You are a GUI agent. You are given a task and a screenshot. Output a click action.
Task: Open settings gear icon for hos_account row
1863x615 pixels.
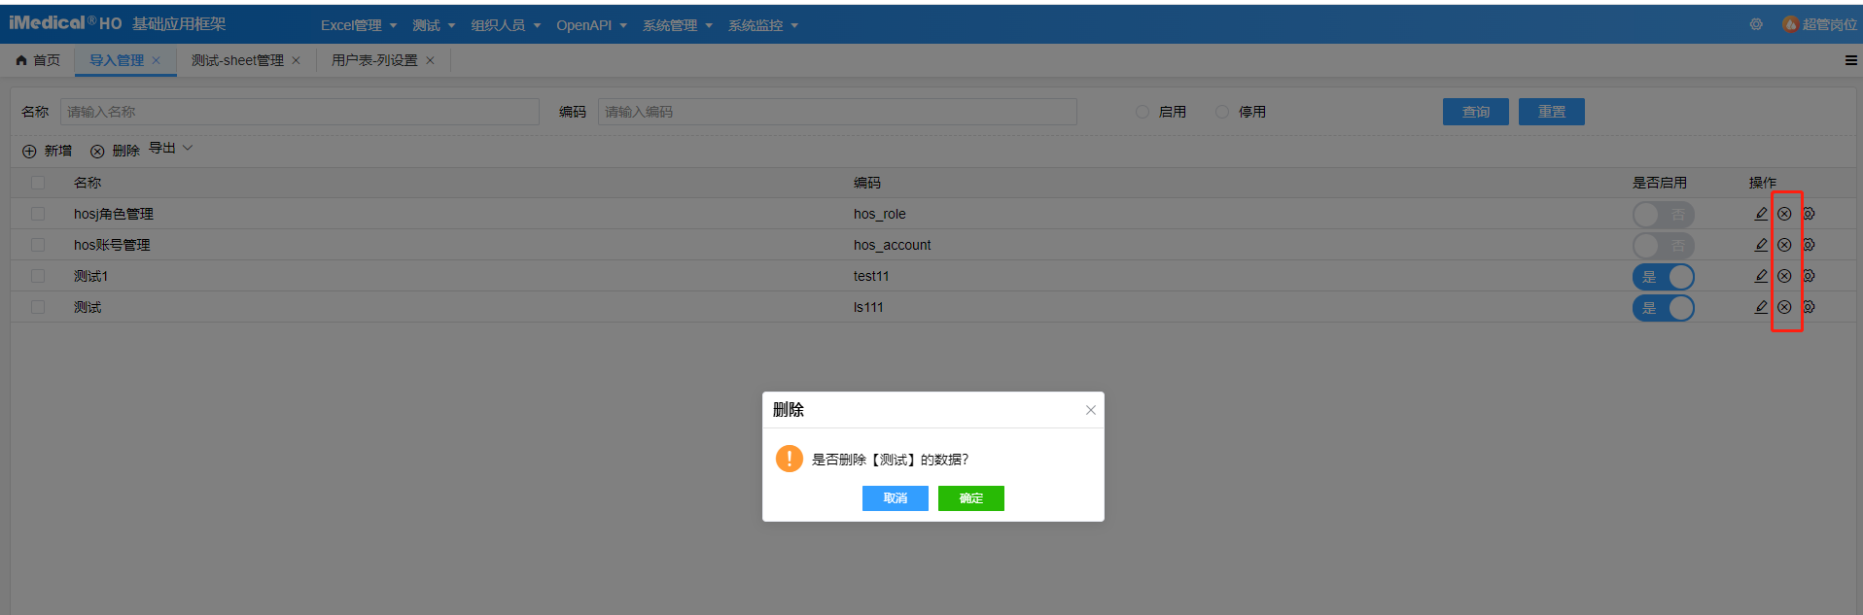(1809, 245)
